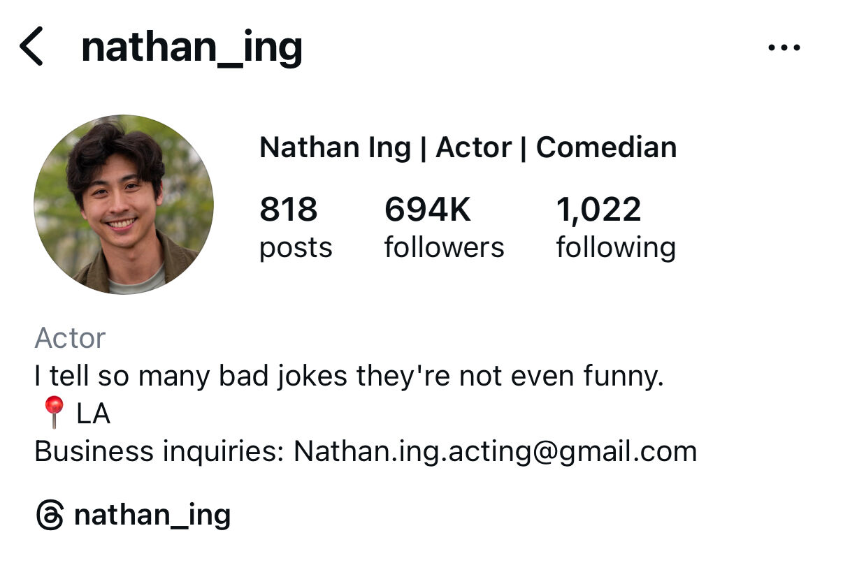
Task: Tap the Threads logo icon
Action: pos(50,516)
